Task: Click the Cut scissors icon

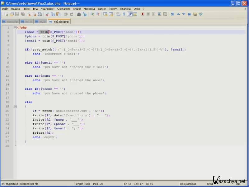Action: tap(47, 14)
